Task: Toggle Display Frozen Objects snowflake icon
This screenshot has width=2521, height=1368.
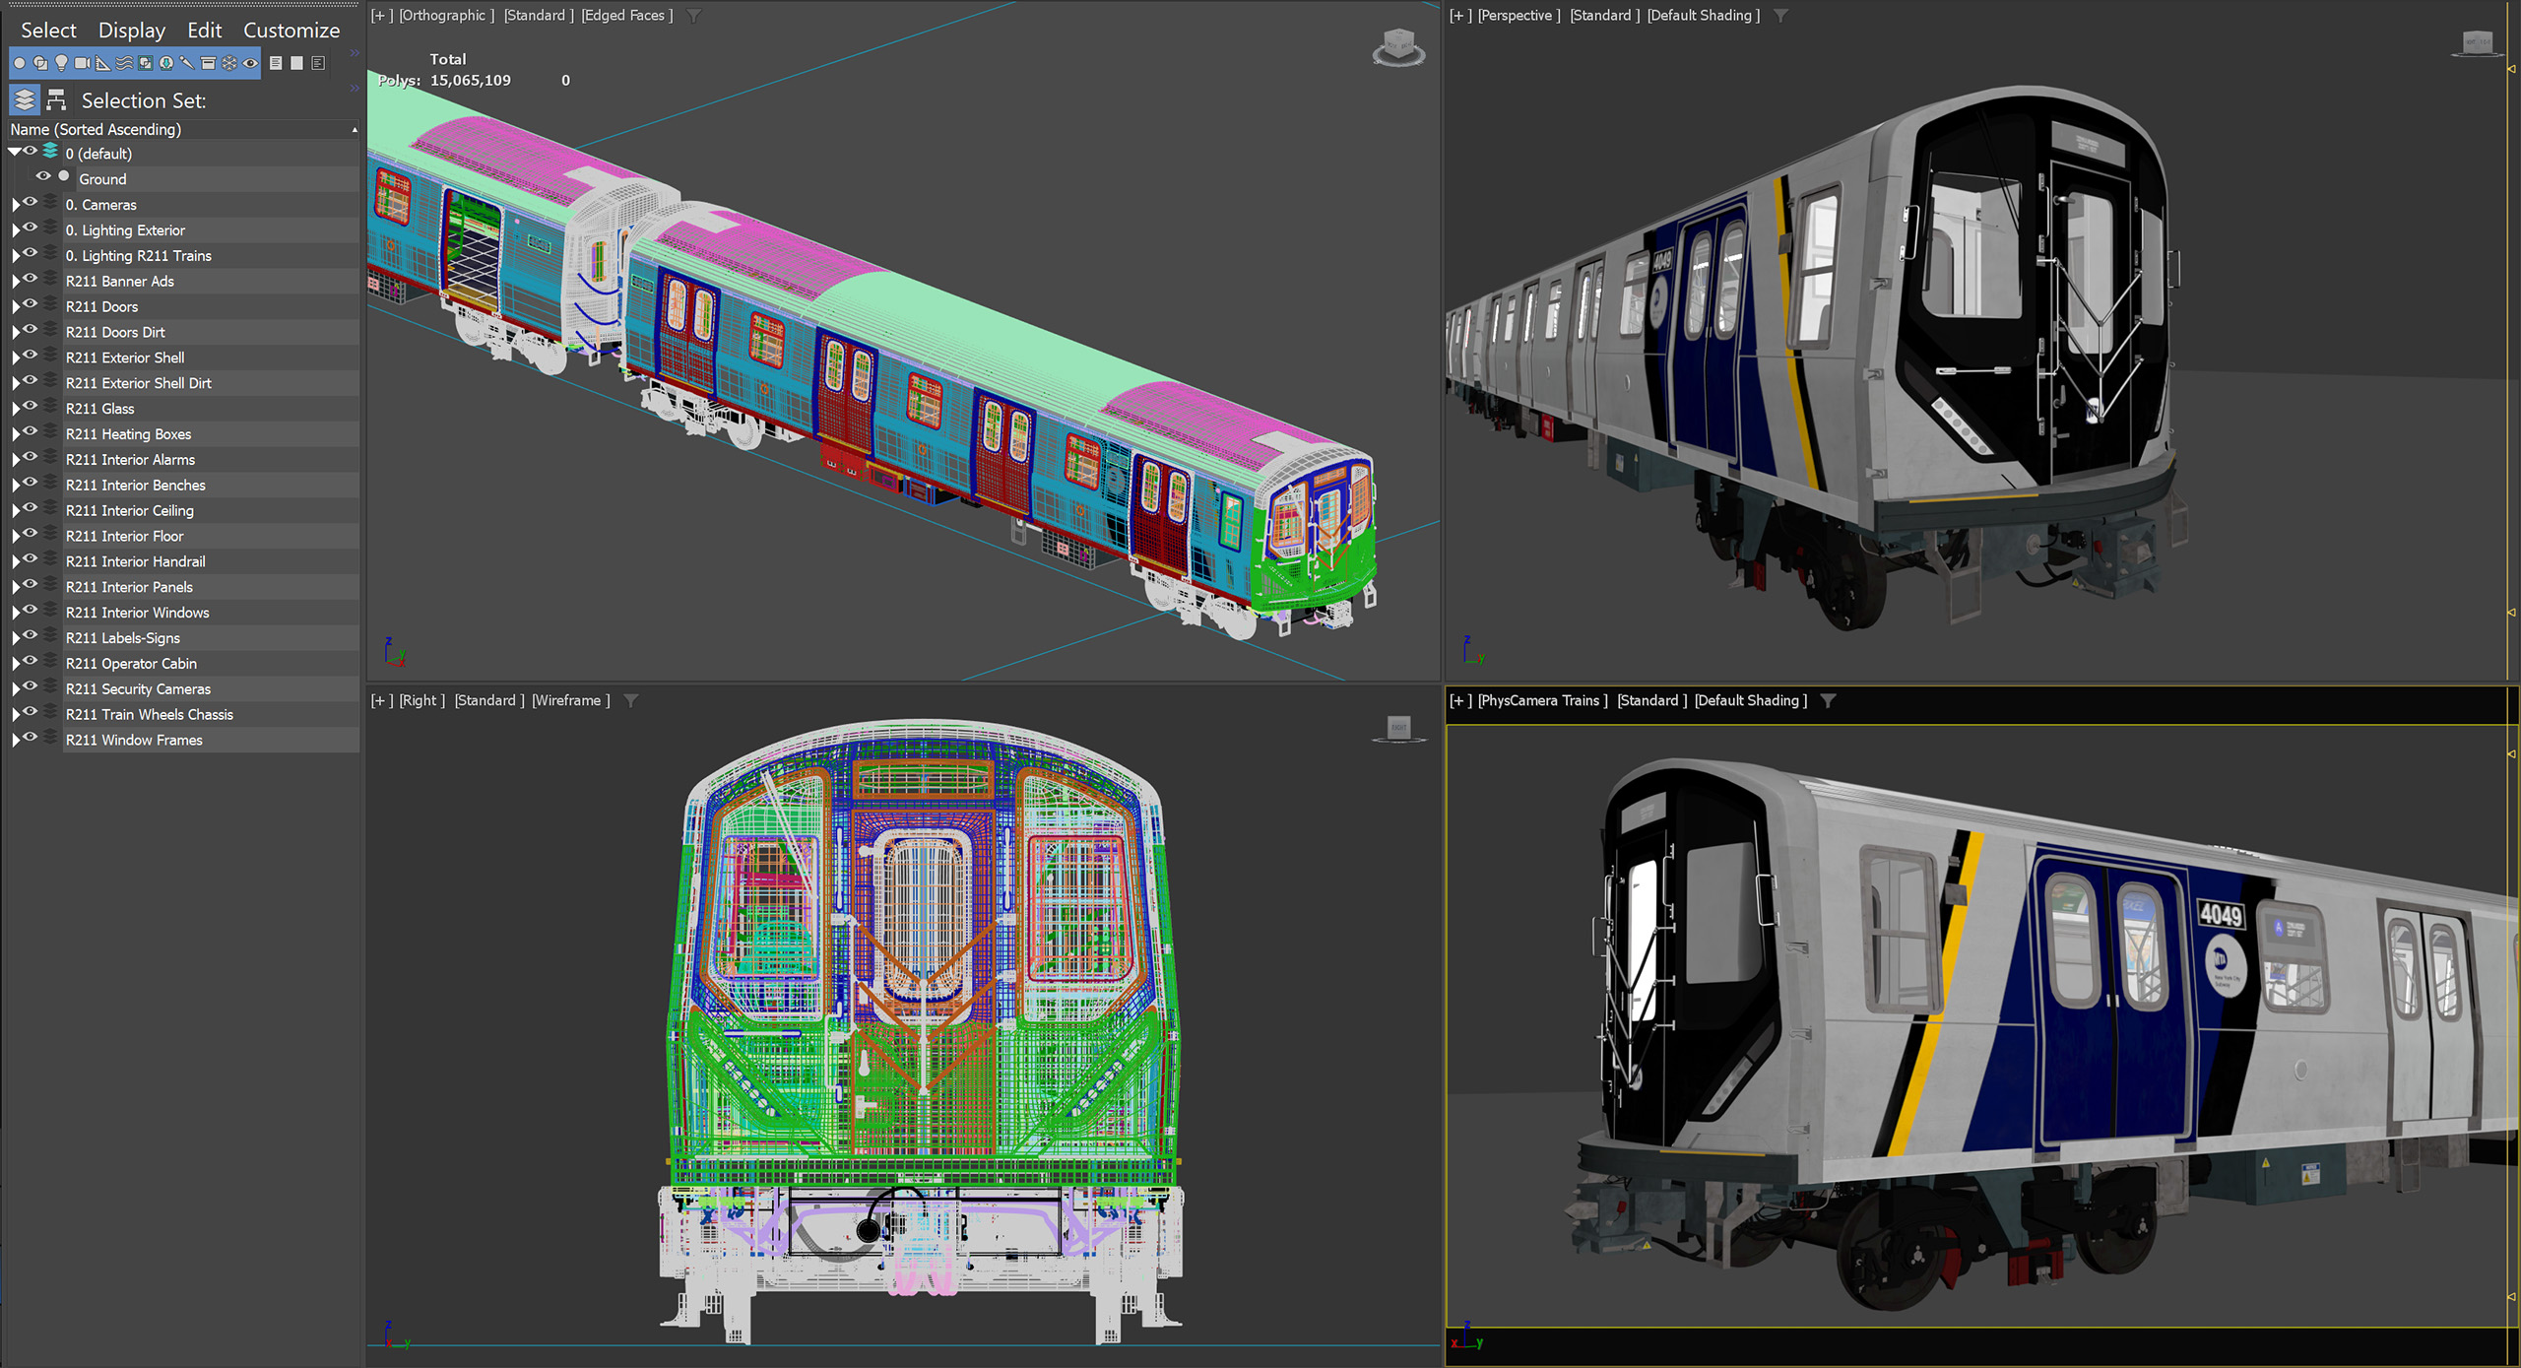Action: pos(228,63)
